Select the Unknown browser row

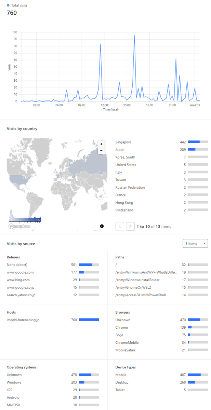point(162,320)
